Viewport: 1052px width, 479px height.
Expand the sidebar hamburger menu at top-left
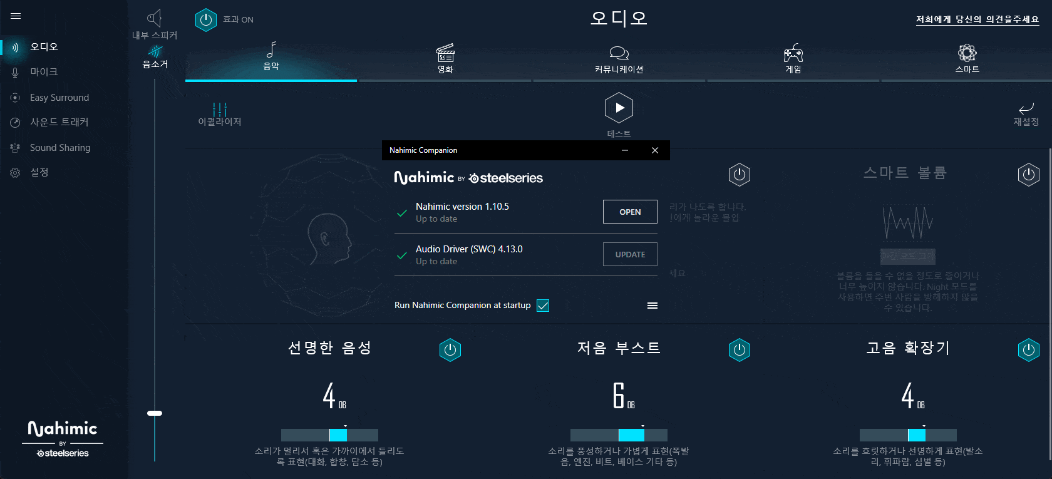pyautogui.click(x=16, y=16)
